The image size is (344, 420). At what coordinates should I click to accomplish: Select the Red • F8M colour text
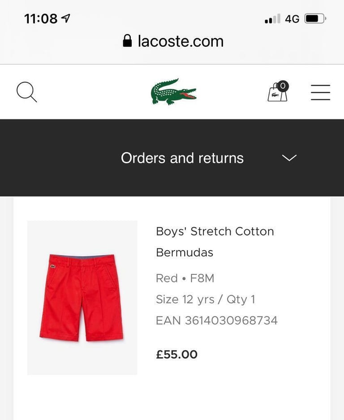(185, 278)
